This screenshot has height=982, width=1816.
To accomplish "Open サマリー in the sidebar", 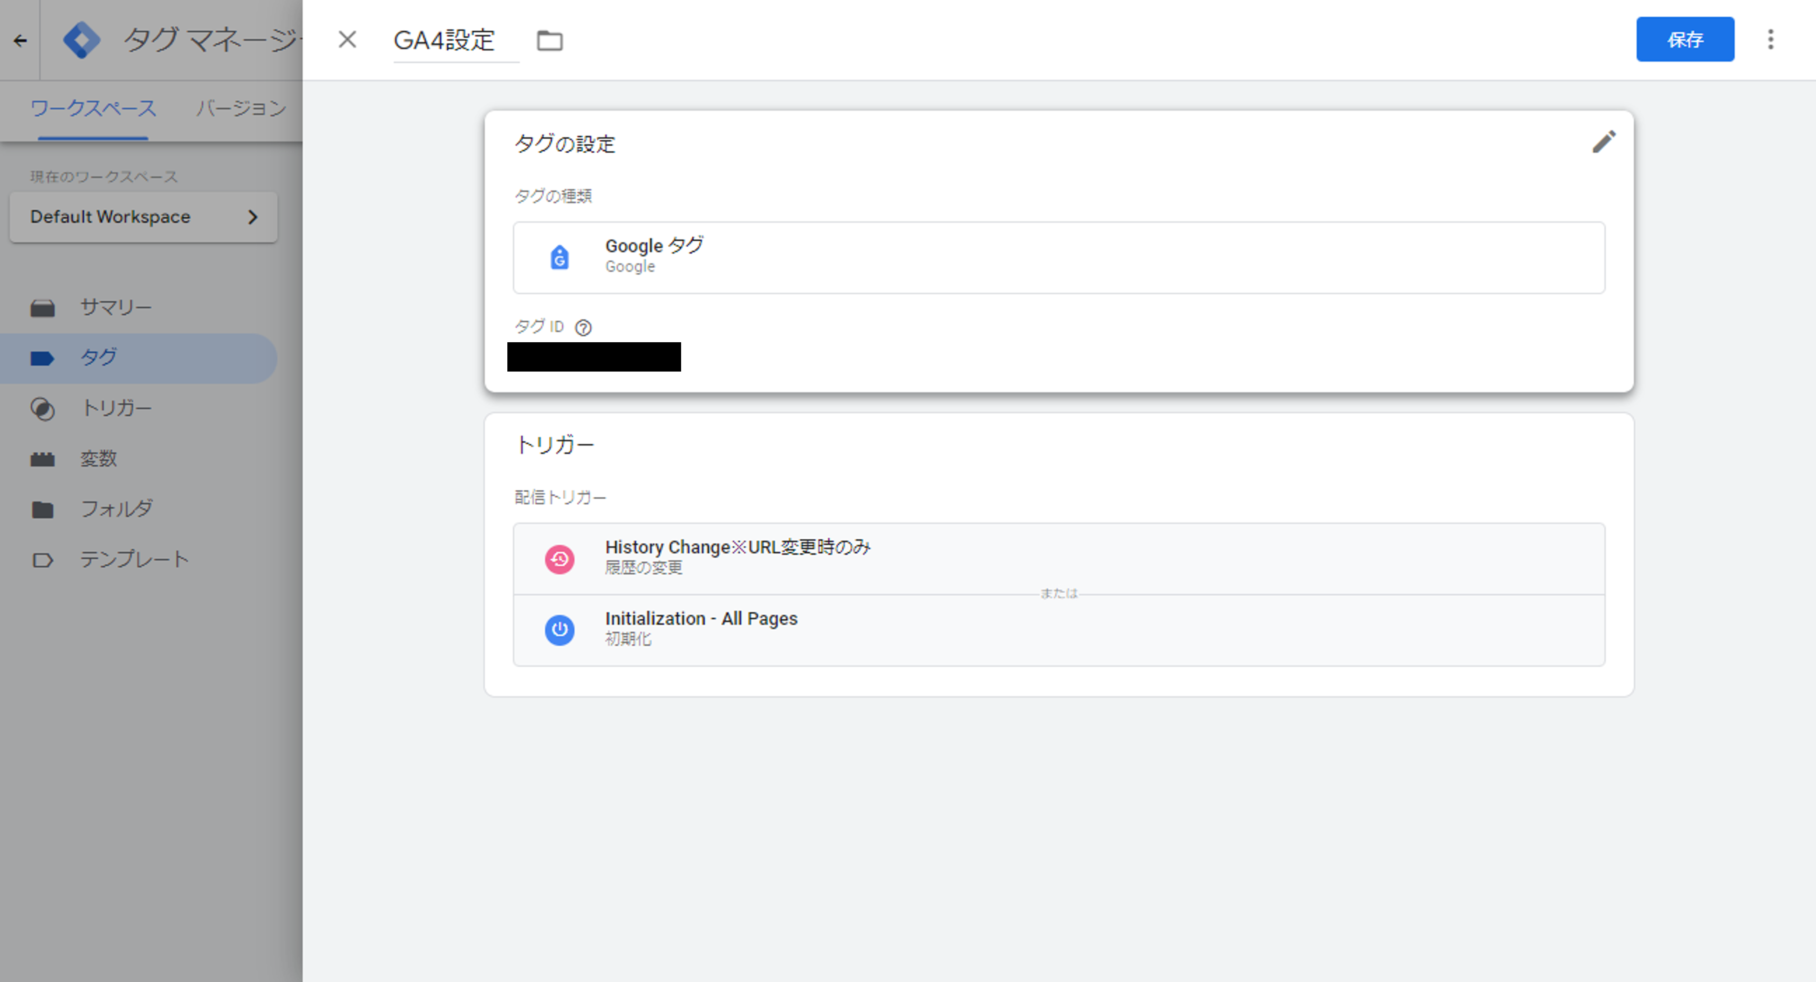I will click(115, 307).
